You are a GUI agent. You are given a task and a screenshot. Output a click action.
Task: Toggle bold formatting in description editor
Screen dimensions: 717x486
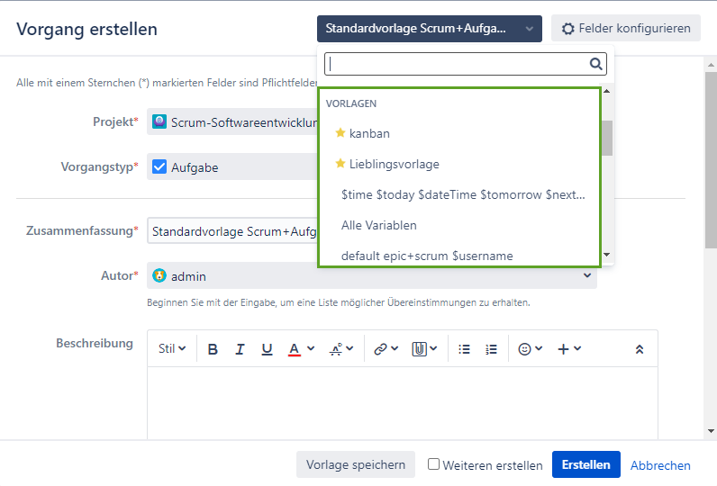coord(213,349)
